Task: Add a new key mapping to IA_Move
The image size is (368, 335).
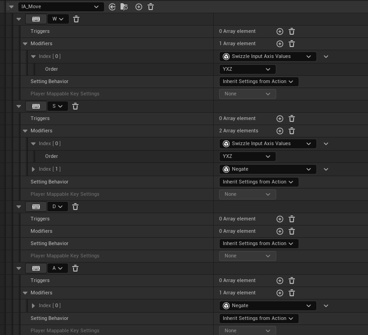Action: click(x=139, y=7)
